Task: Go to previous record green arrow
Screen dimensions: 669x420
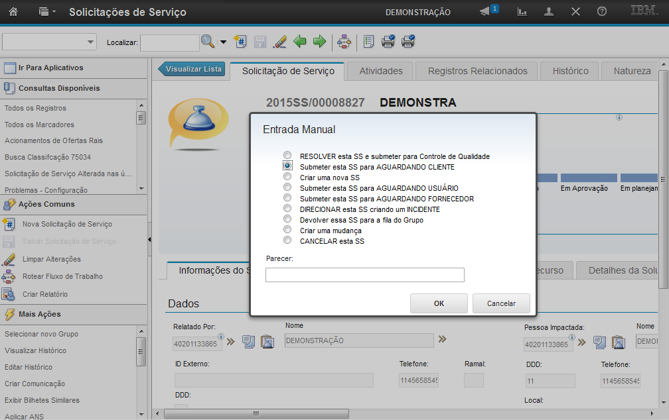Action: tap(300, 42)
